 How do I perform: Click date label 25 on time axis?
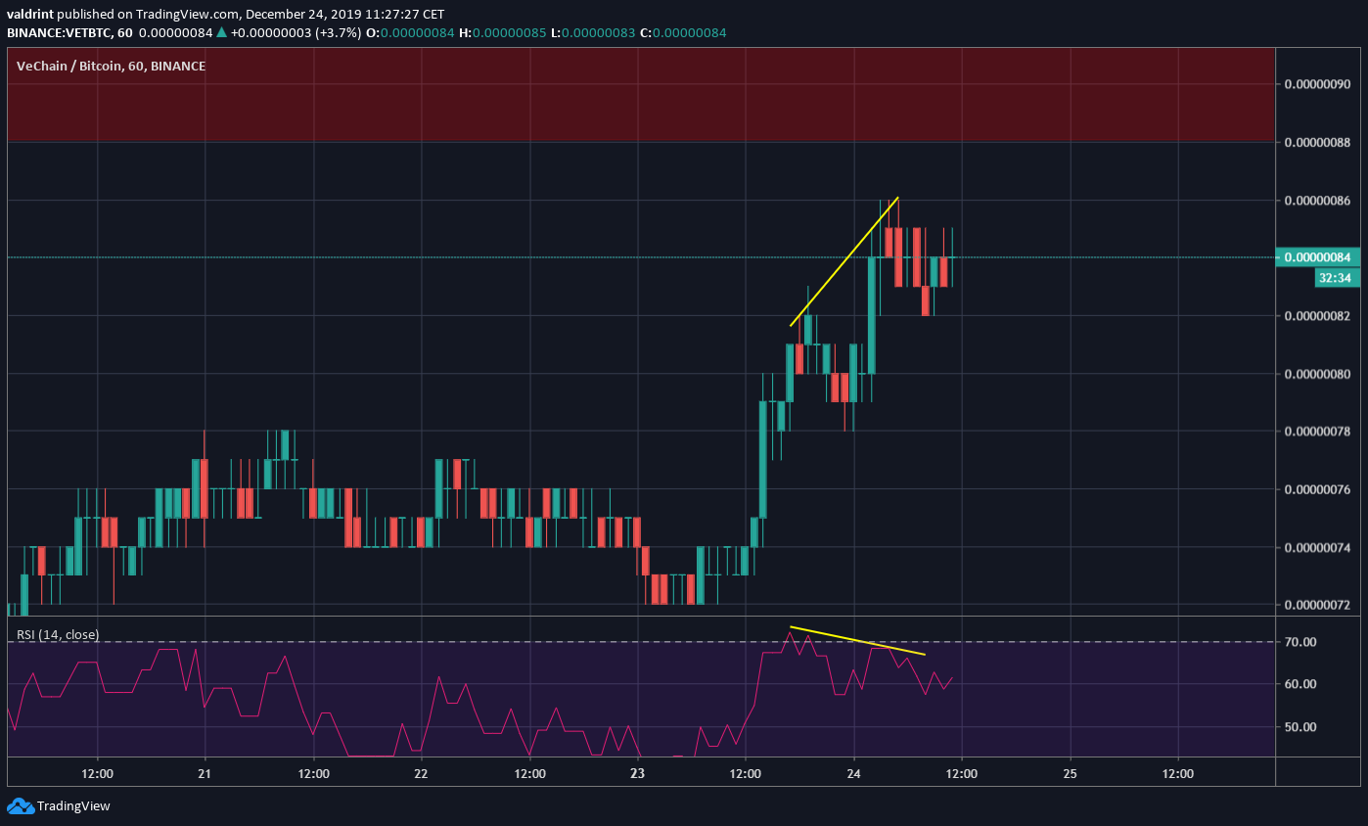tap(1070, 773)
